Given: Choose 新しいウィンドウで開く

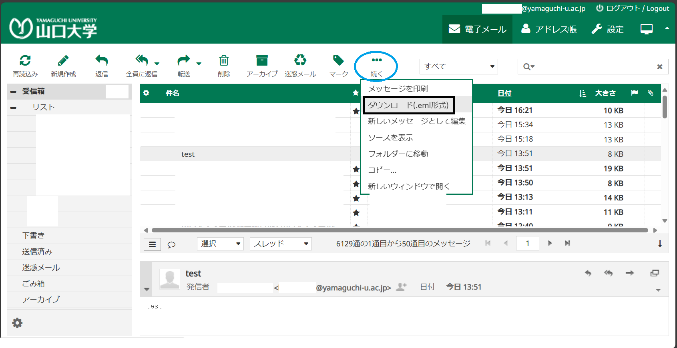Looking at the screenshot, I should pos(416,186).
